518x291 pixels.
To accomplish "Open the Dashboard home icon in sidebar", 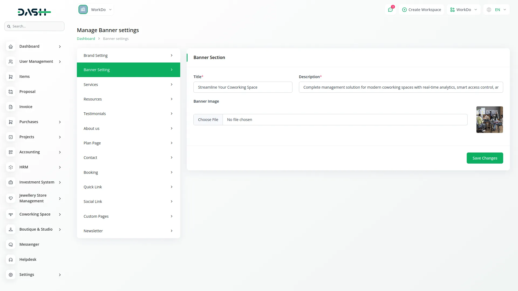I will point(11,46).
